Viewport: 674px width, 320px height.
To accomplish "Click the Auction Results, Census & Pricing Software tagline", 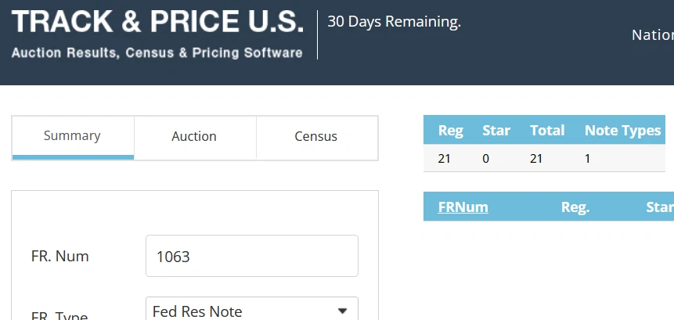I will pos(157,53).
